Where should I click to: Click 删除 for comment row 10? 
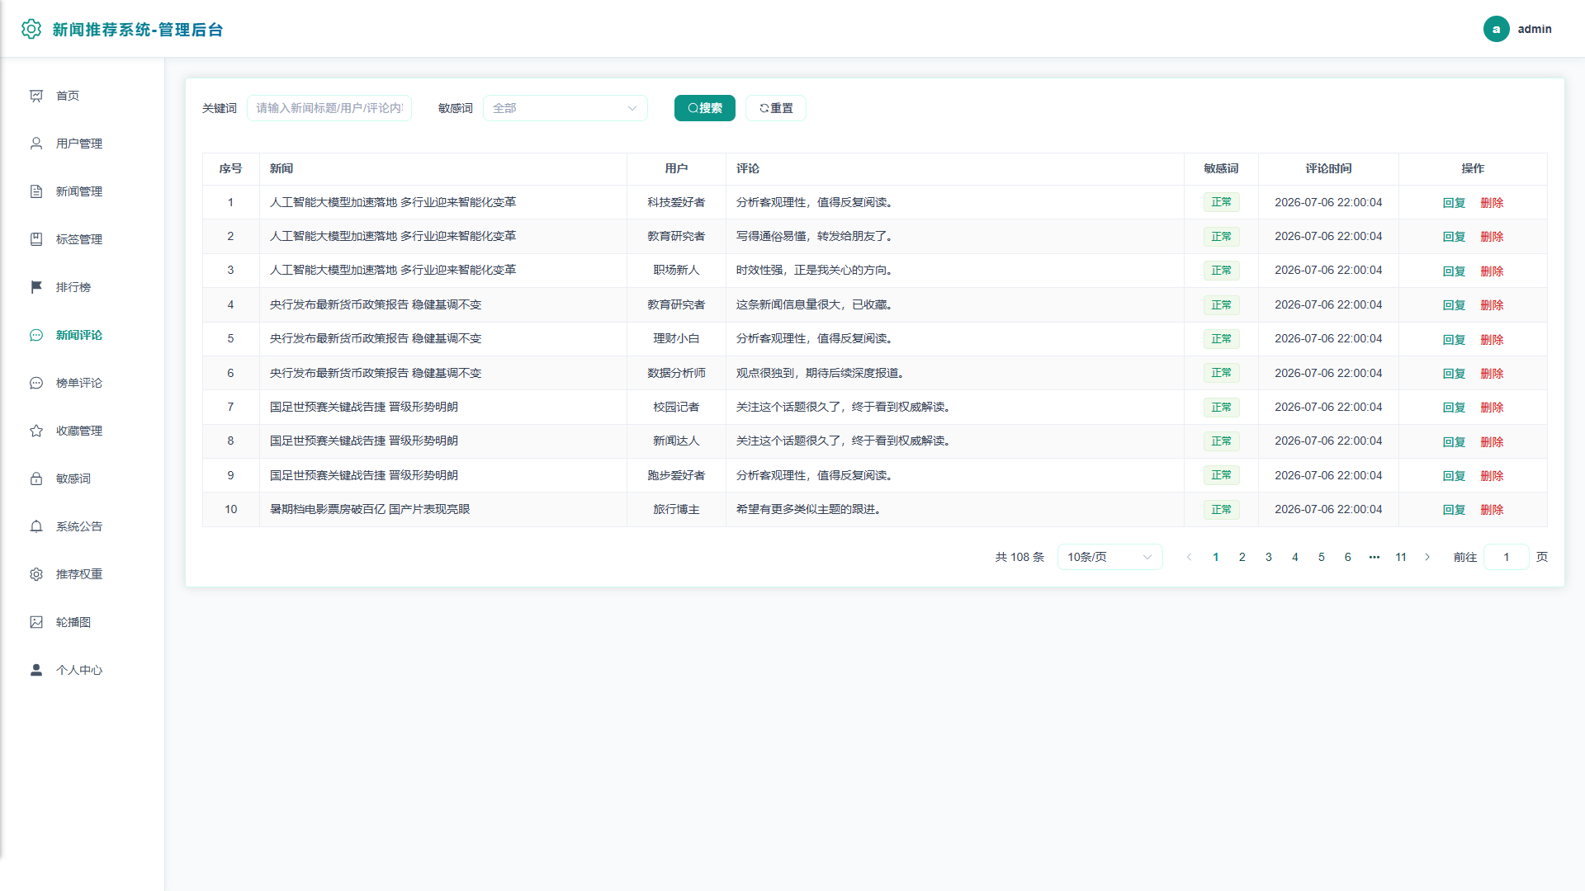(1492, 510)
